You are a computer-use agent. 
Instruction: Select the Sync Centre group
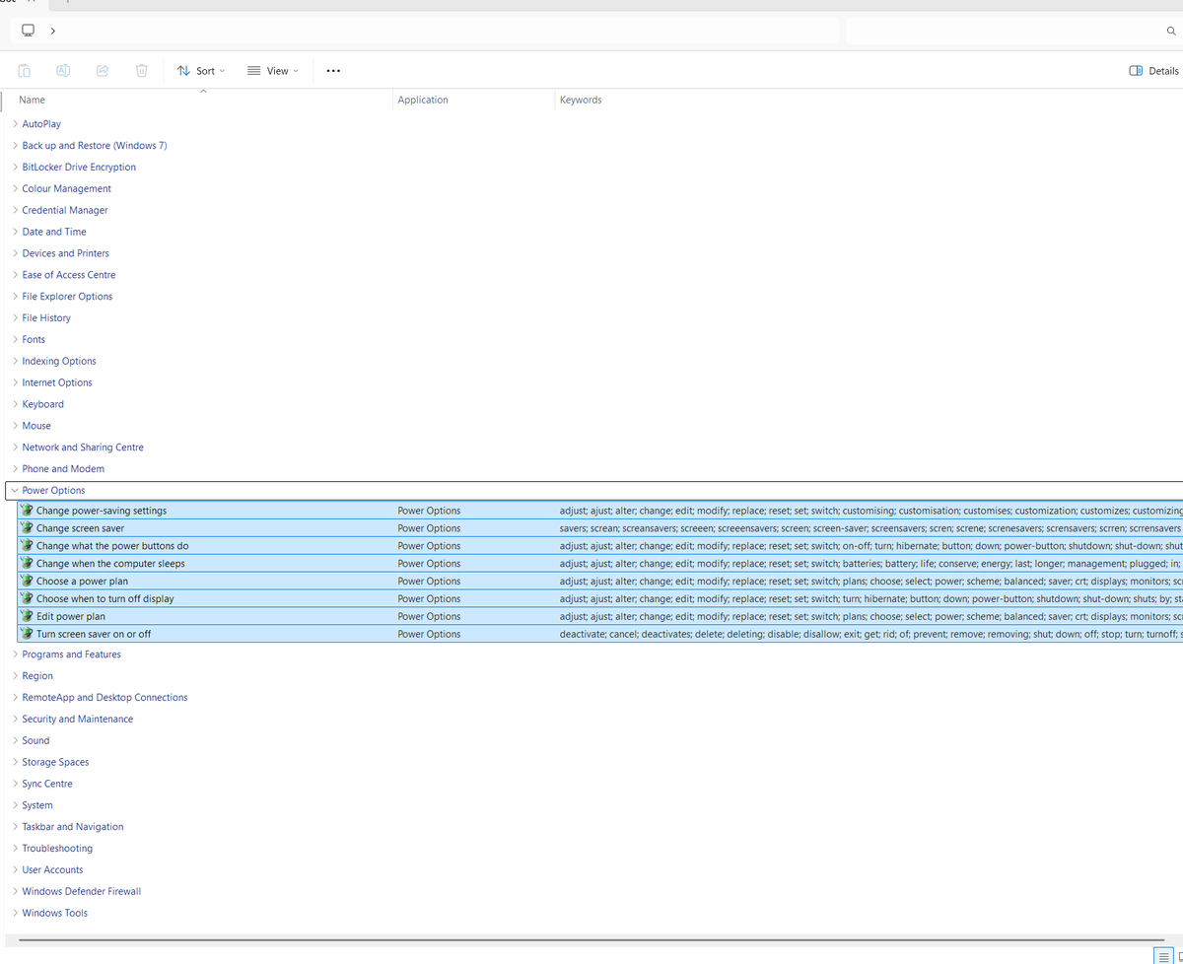47,784
